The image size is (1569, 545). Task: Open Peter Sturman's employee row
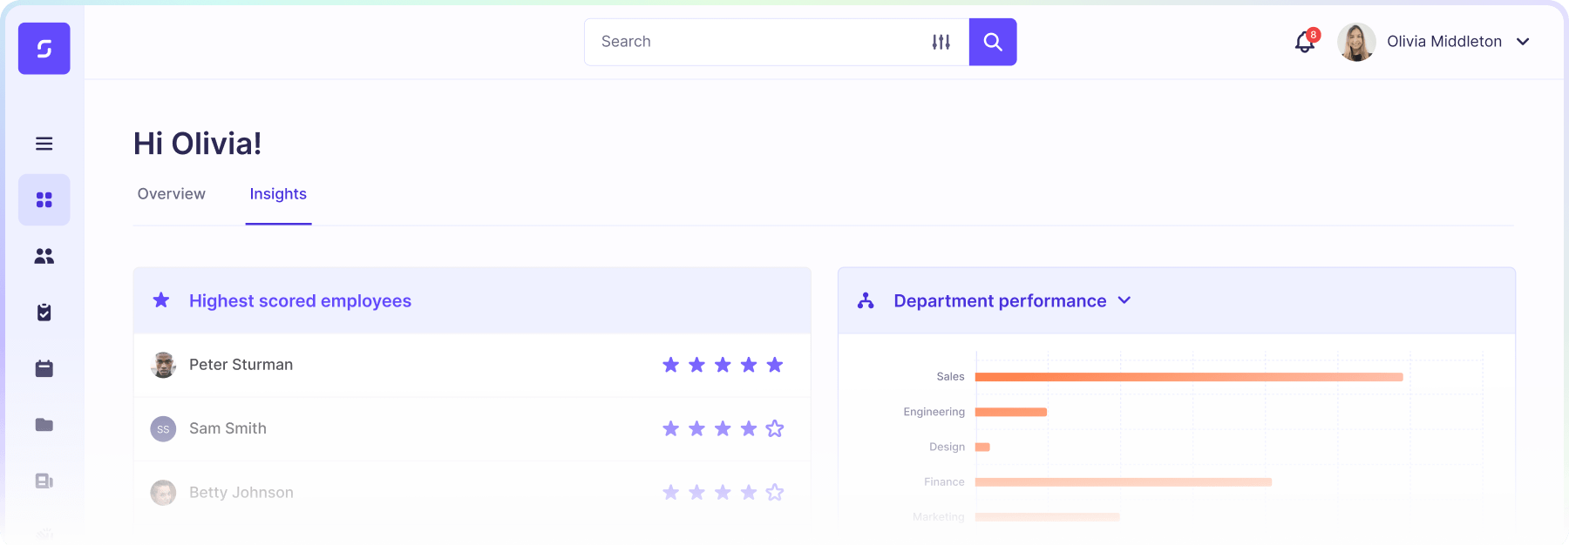click(241, 365)
